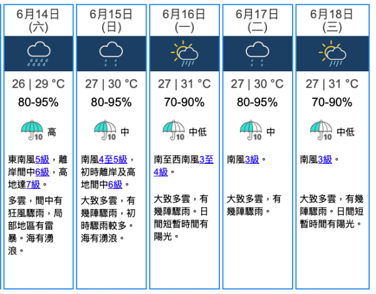Click the rain cloud icon for June 17
Screen dimensions: 376x294
coord(258,54)
